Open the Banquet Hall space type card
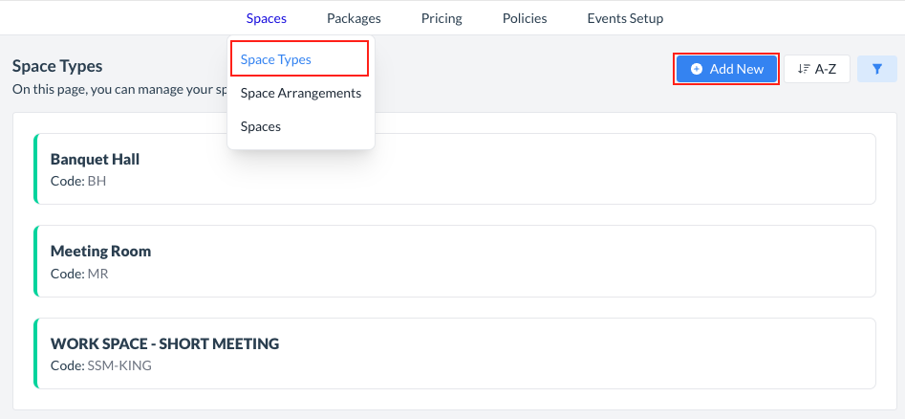Screen dimensions: 905x419 454,168
